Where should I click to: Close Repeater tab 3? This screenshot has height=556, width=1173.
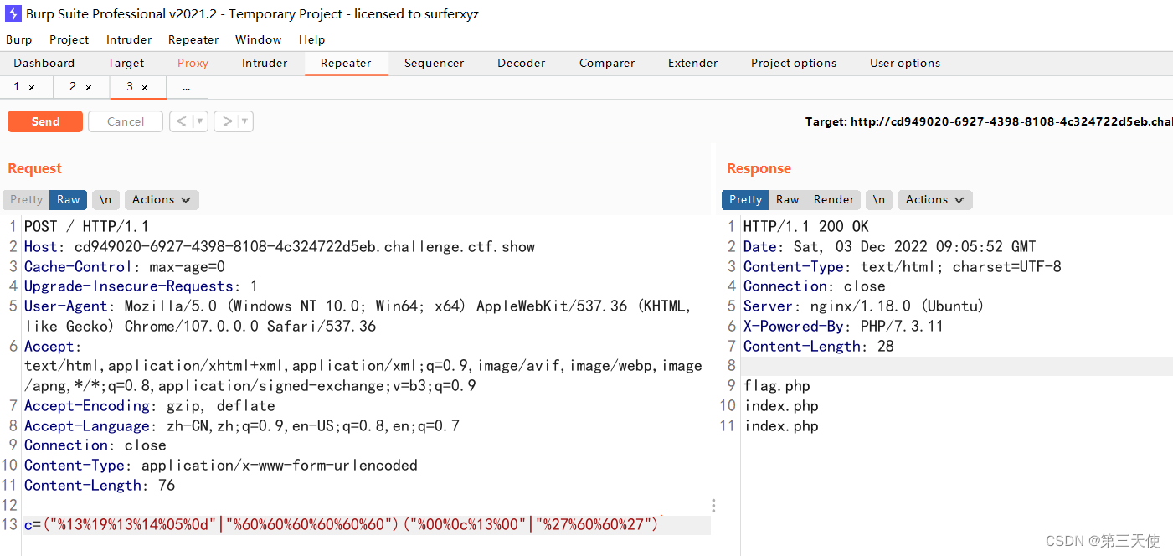pos(145,87)
